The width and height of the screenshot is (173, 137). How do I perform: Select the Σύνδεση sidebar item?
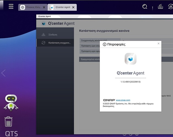click(55, 35)
